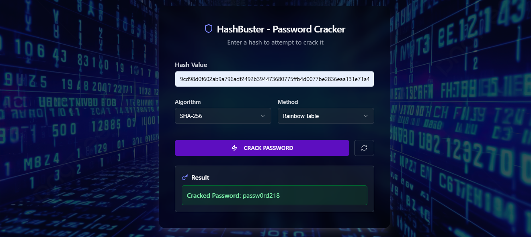The height and width of the screenshot is (237, 531).
Task: Click the Hash Value label
Action: pyautogui.click(x=191, y=65)
